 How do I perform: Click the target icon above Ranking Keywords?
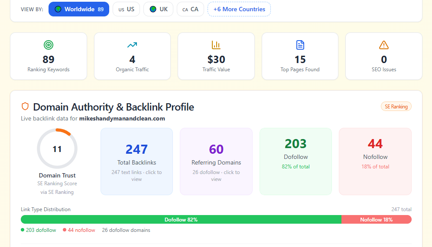coord(49,45)
